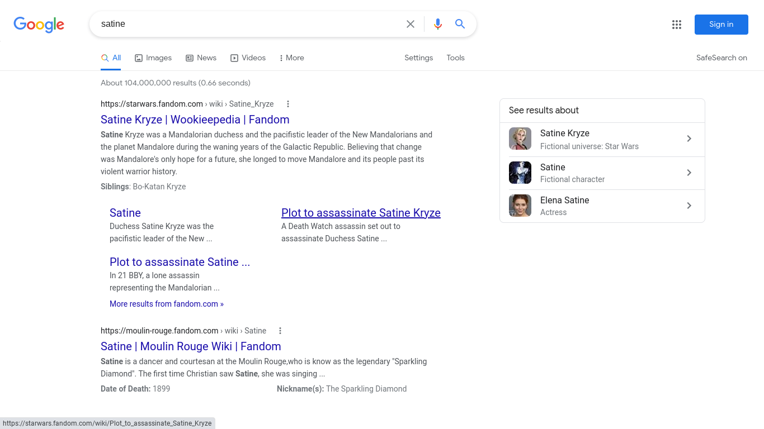Click SafeSearch on label
This screenshot has height=429, width=764.
[x=721, y=58]
